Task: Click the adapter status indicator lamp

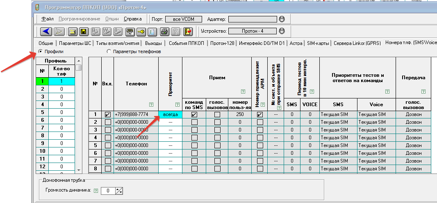Action: [x=282, y=19]
